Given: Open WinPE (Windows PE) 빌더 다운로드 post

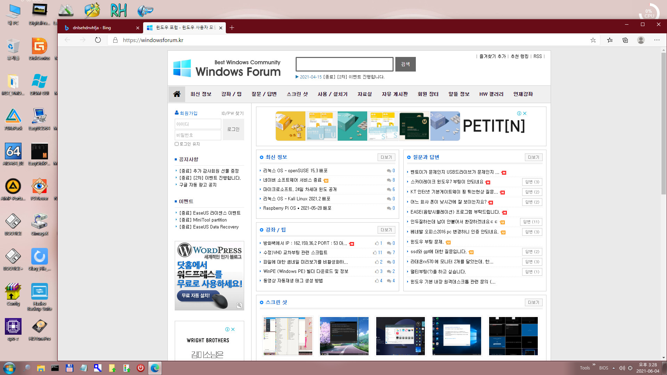Looking at the screenshot, I should [x=306, y=272].
